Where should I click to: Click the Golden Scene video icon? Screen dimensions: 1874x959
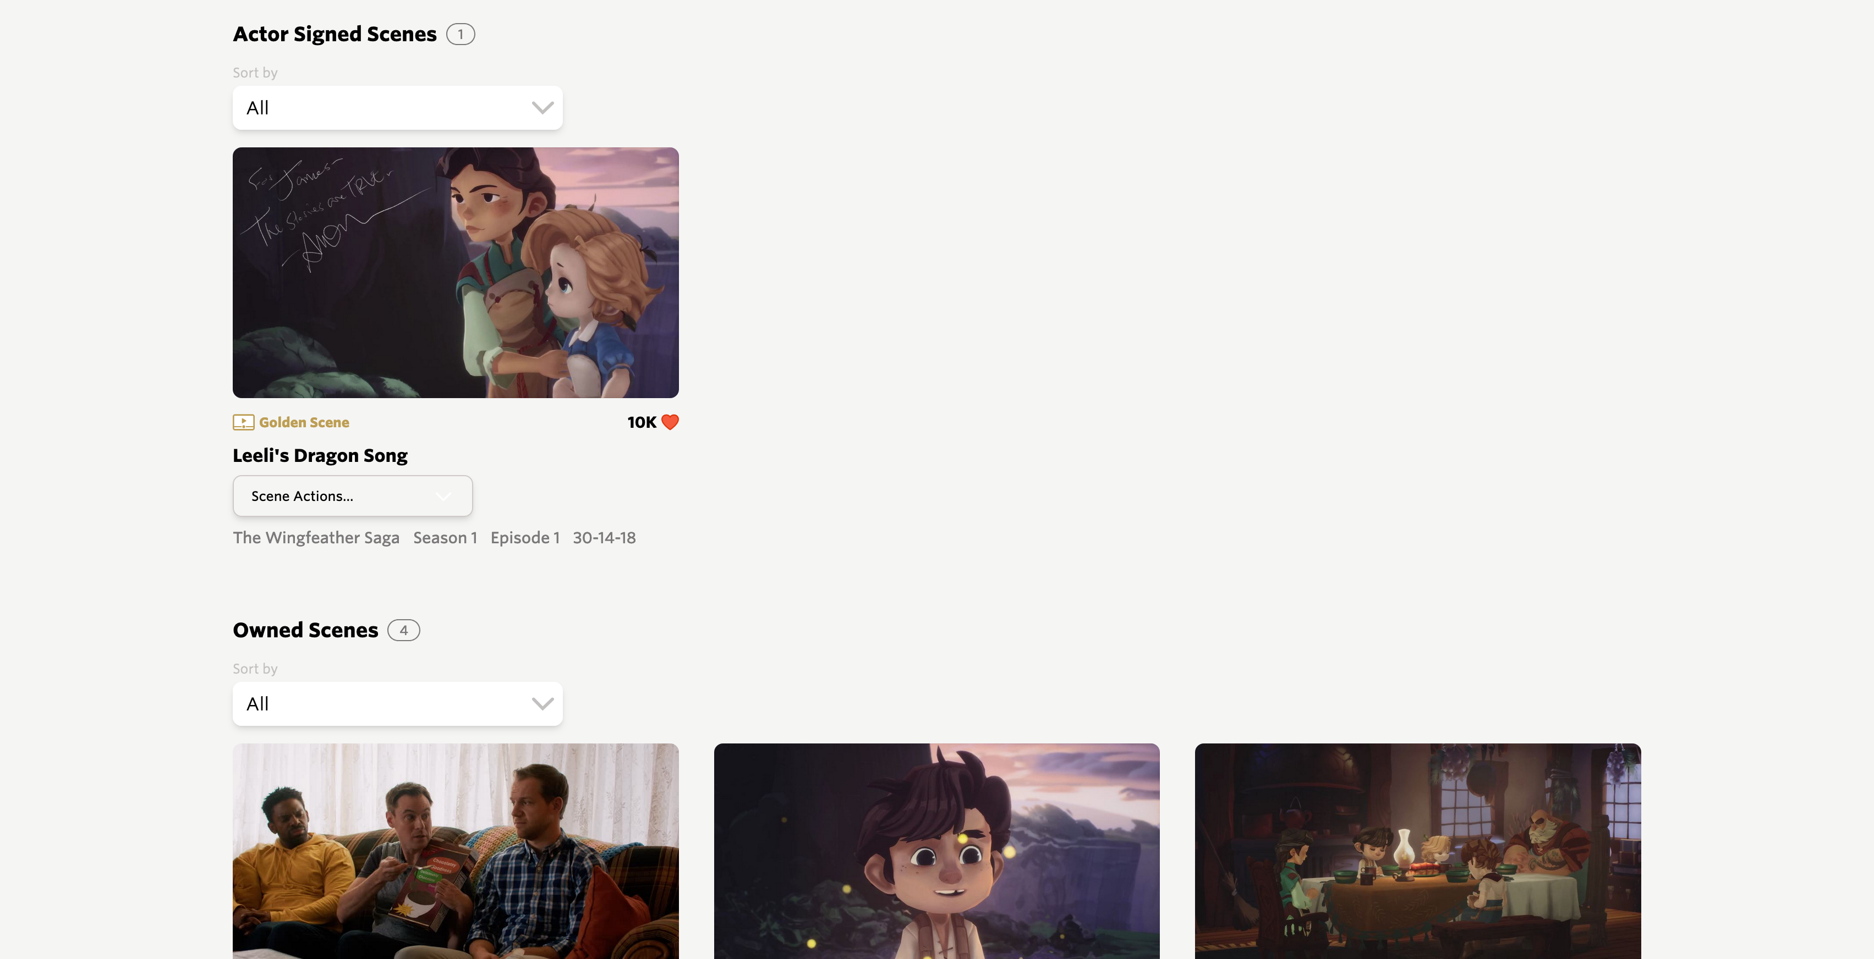(243, 422)
